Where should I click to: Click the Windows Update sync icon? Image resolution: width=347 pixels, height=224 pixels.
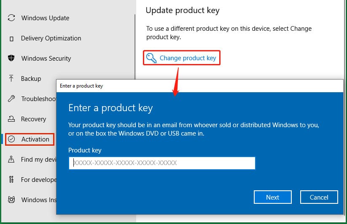point(12,18)
